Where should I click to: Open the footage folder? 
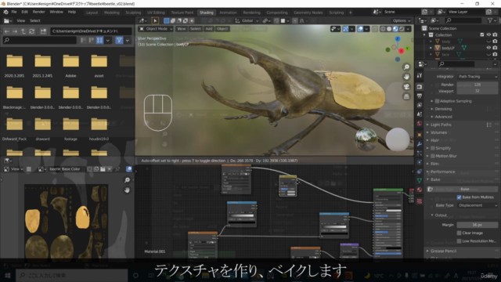pos(71,128)
